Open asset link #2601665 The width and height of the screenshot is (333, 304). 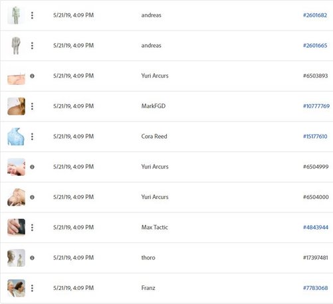[315, 46]
